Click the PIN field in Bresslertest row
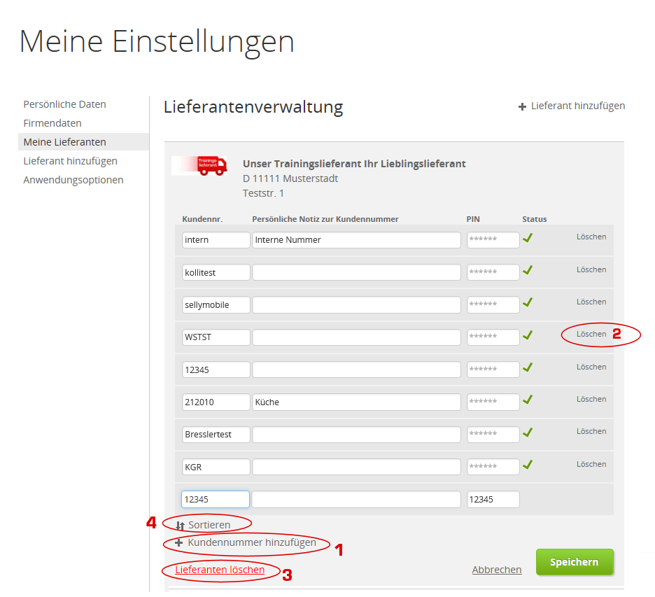The width and height of the screenshot is (655, 597). pyautogui.click(x=493, y=435)
